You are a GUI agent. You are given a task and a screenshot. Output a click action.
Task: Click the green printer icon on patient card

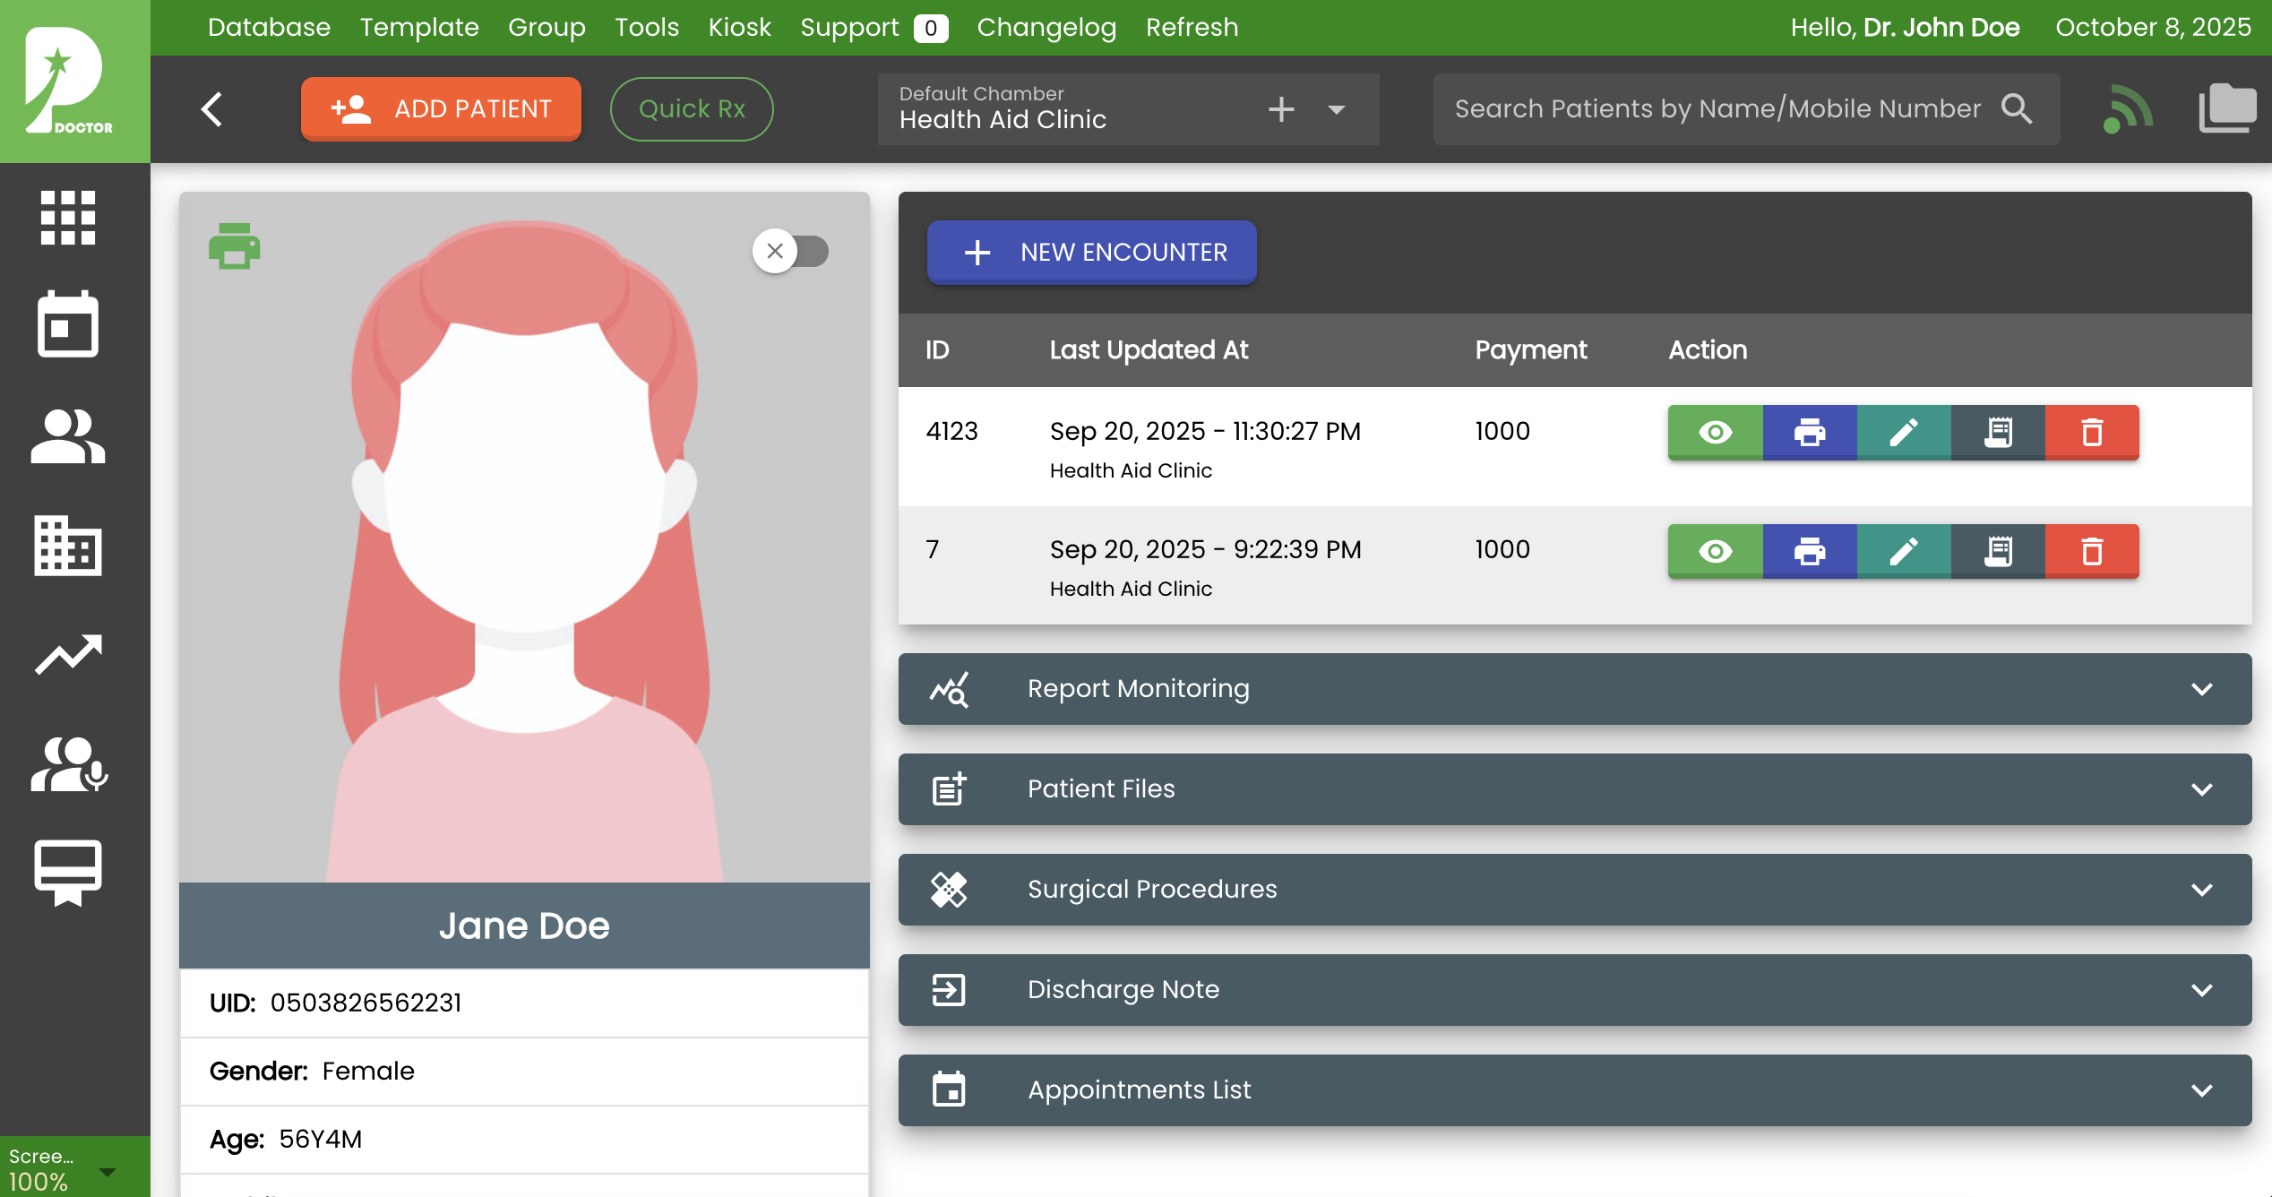point(234,246)
